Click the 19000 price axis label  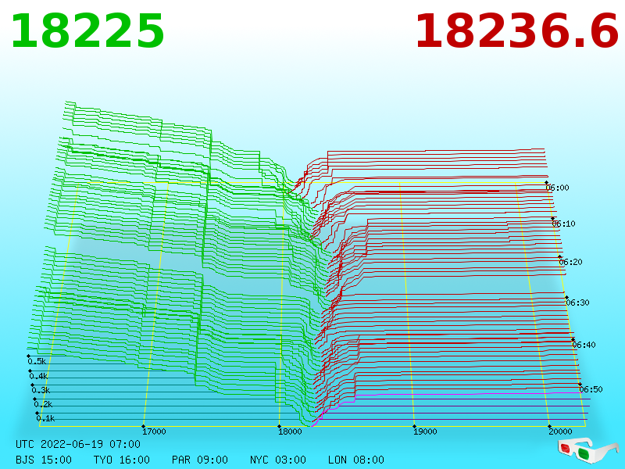425,431
